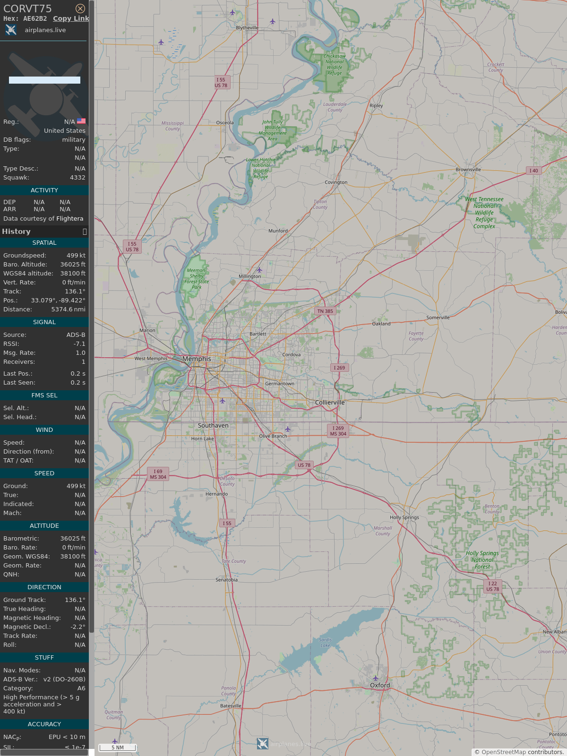567x756 pixels.
Task: Open the Flightera data source link
Action: click(x=69, y=218)
